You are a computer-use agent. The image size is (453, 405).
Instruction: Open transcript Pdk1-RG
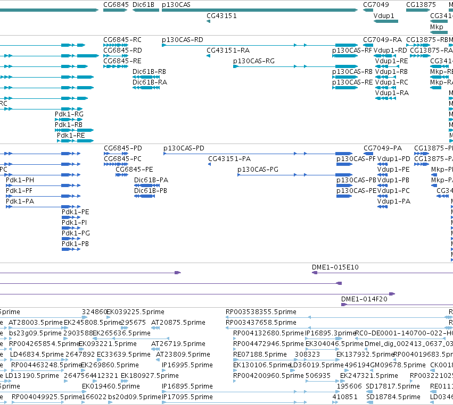[69, 114]
